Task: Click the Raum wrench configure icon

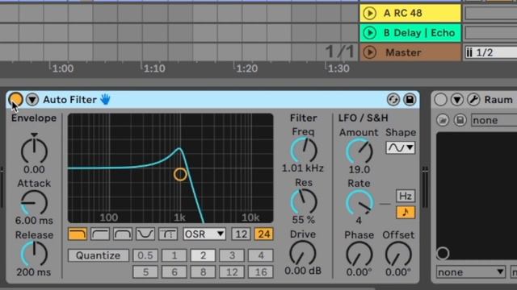Action: [473, 99]
